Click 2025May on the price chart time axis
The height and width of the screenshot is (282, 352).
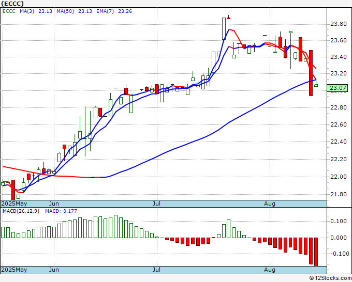[14, 203]
